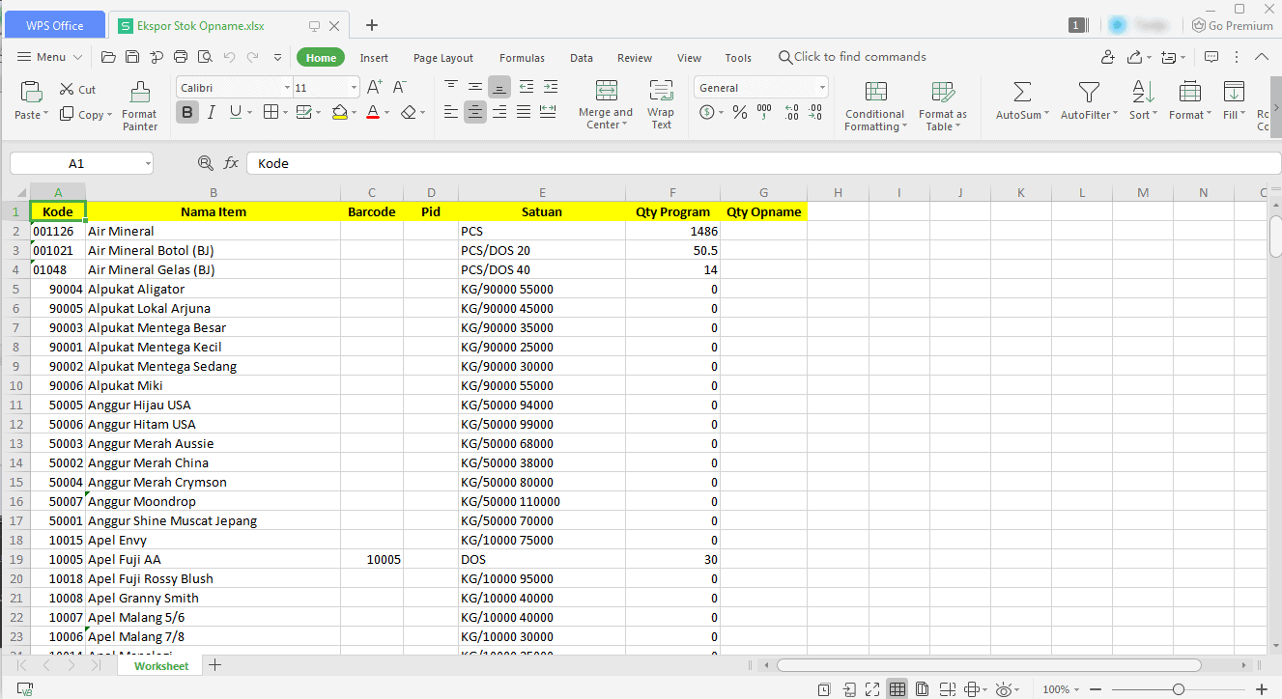
Task: Toggle Bold formatting
Action: coord(186,113)
